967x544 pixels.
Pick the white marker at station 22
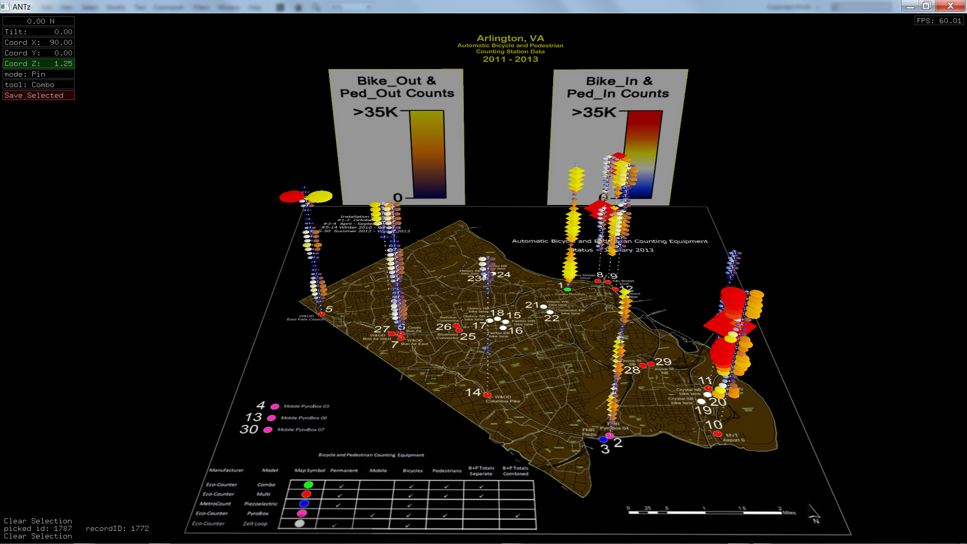(x=550, y=312)
